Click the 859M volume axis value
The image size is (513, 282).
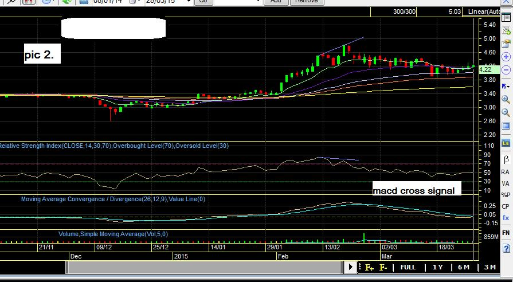pos(491,237)
